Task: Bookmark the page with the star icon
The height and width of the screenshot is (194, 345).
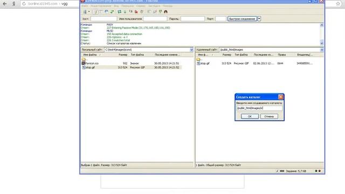Action: click(338, 4)
